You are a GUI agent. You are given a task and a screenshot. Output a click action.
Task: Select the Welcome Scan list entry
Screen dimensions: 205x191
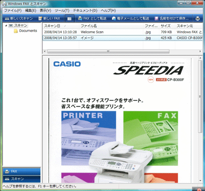pos(122,32)
